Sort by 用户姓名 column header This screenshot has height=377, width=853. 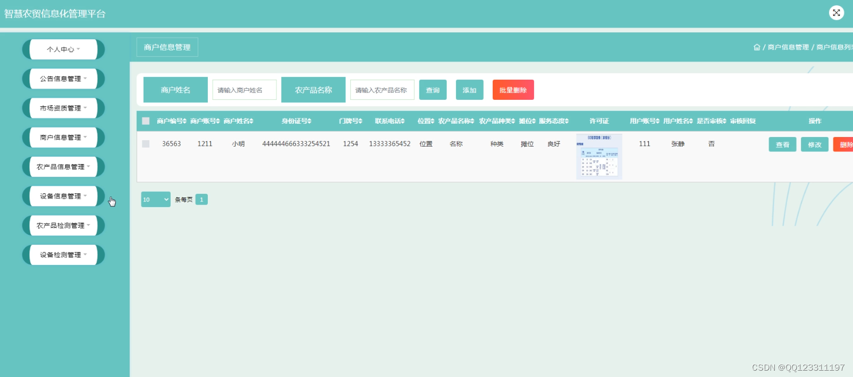pyautogui.click(x=678, y=121)
